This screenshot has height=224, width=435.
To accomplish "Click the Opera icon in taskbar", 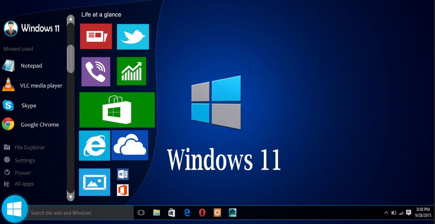I will (202, 213).
